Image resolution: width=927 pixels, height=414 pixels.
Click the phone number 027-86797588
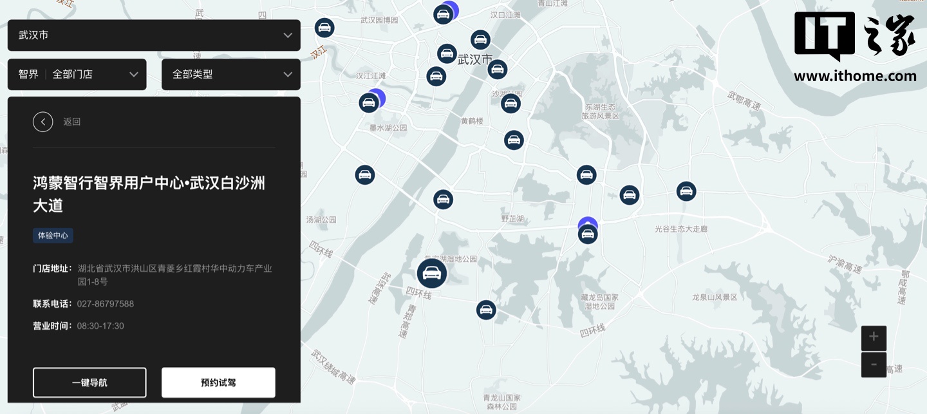pyautogui.click(x=106, y=304)
